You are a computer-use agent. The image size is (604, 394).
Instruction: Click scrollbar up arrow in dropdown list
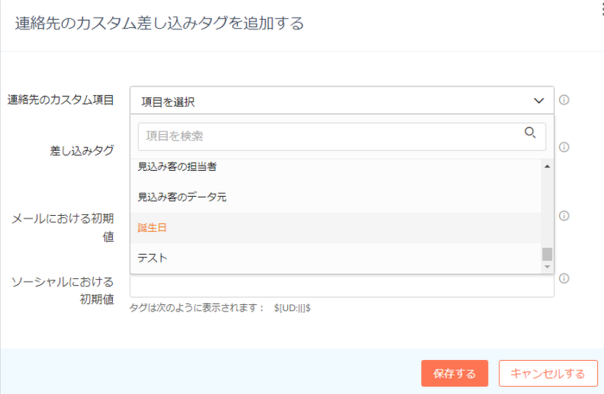(547, 166)
